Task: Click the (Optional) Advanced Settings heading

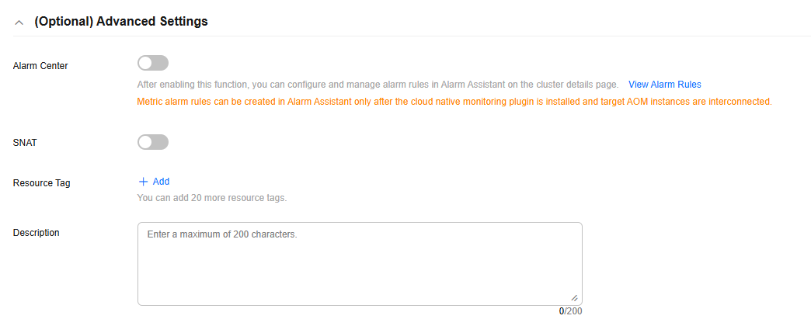Action: coord(121,22)
